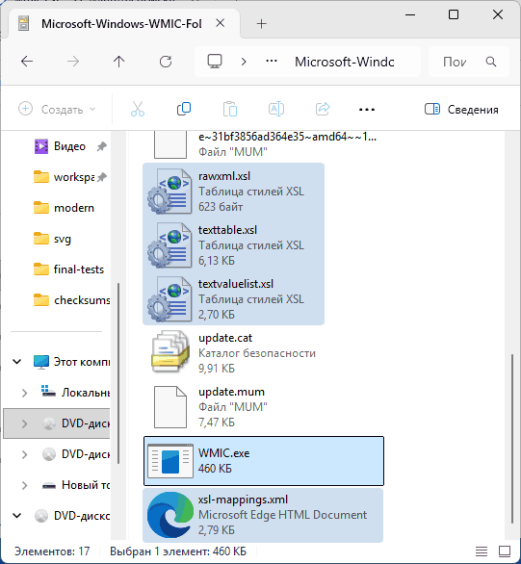This screenshot has height=564, width=521.
Task: Open Видео in the sidebar
Action: (x=69, y=146)
